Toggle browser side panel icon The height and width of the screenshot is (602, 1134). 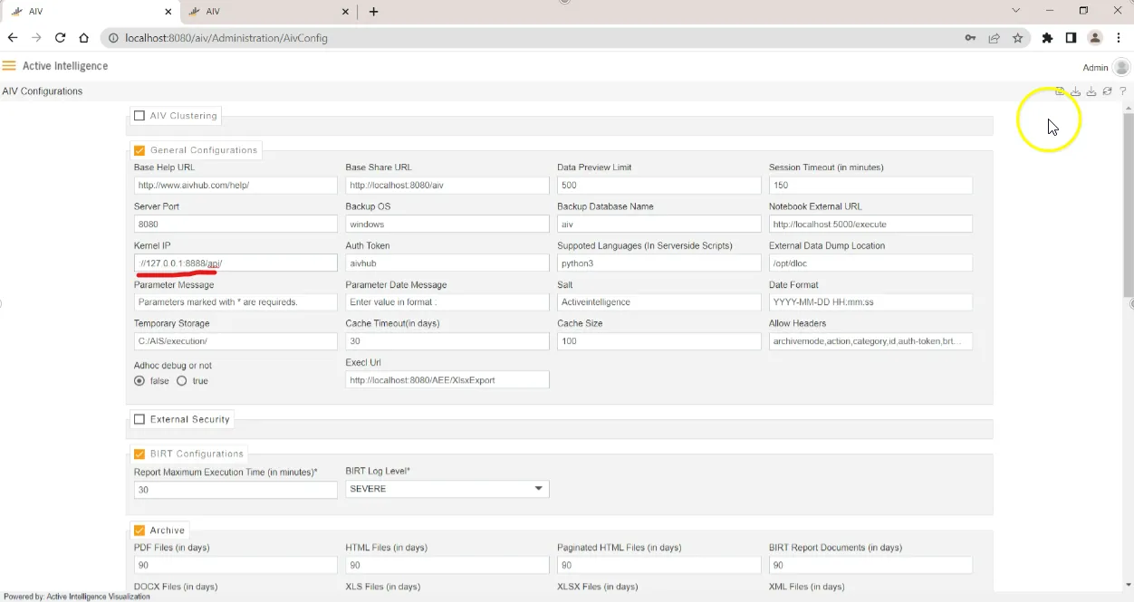click(1071, 38)
